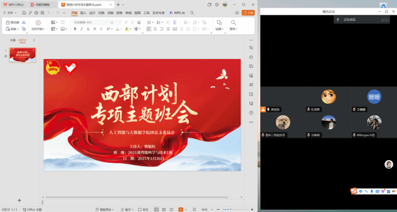397x212 pixels.
Task: Click the Italic formatting icon
Action: pyautogui.click(x=81, y=29)
